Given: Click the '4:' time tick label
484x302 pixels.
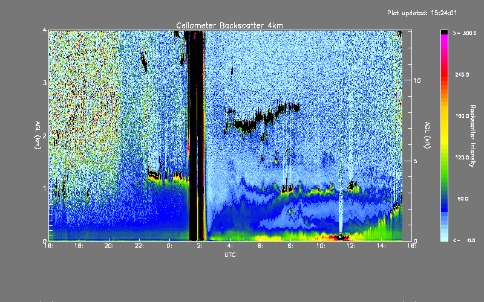Looking at the screenshot, I should [231, 246].
